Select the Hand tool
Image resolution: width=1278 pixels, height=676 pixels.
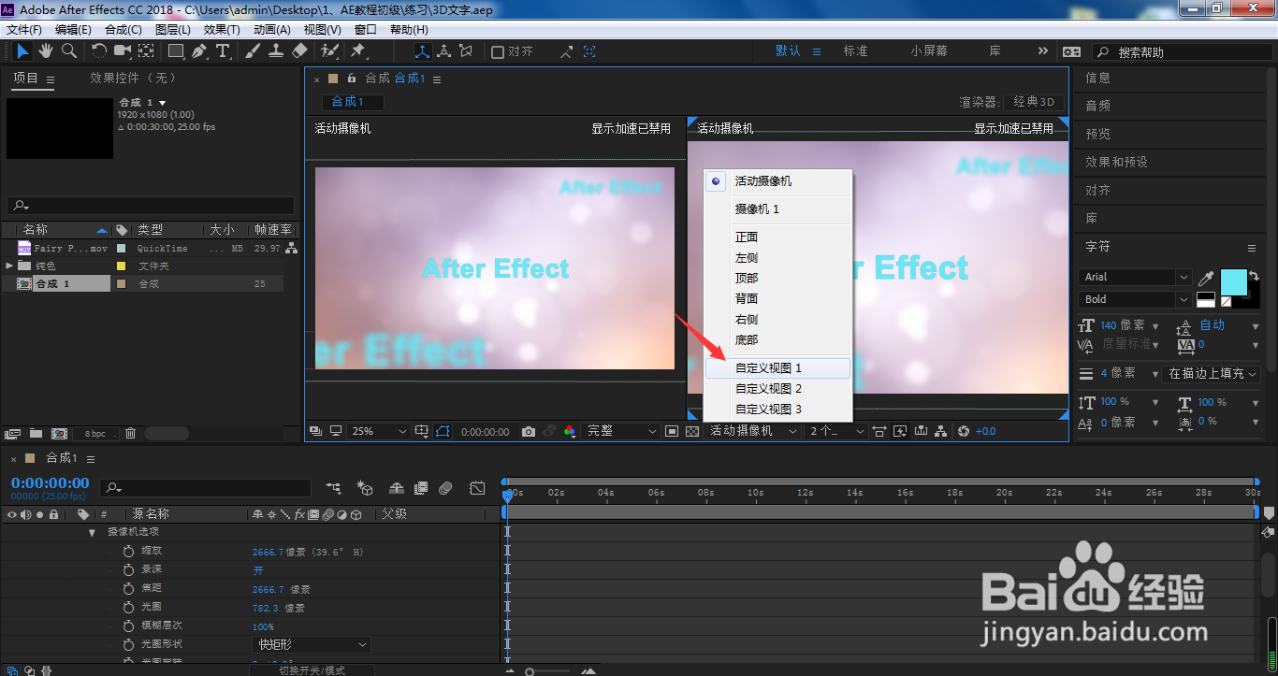pos(46,50)
